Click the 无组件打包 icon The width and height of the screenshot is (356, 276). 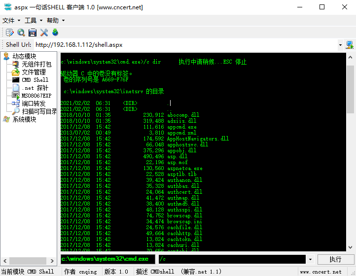click(x=16, y=64)
